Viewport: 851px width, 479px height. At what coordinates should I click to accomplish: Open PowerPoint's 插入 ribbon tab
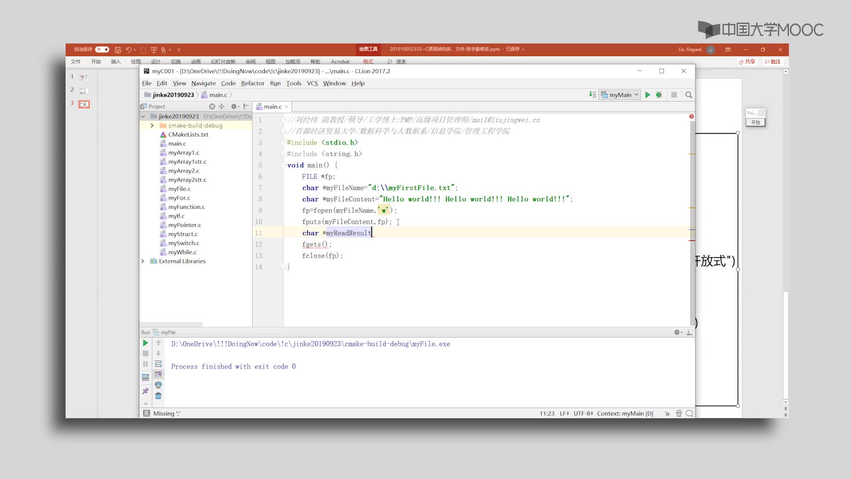116,62
